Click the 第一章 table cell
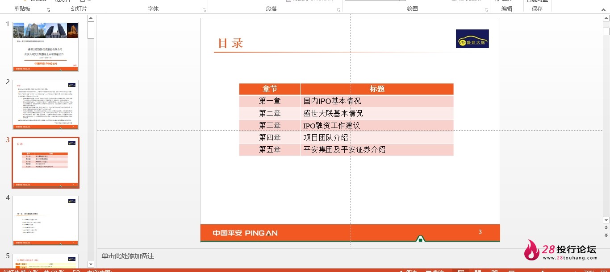 click(x=270, y=101)
